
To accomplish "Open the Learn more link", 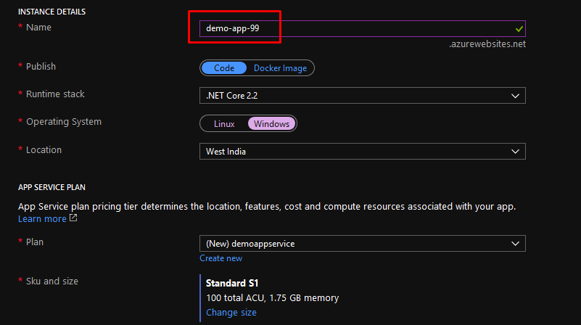I will click(42, 218).
